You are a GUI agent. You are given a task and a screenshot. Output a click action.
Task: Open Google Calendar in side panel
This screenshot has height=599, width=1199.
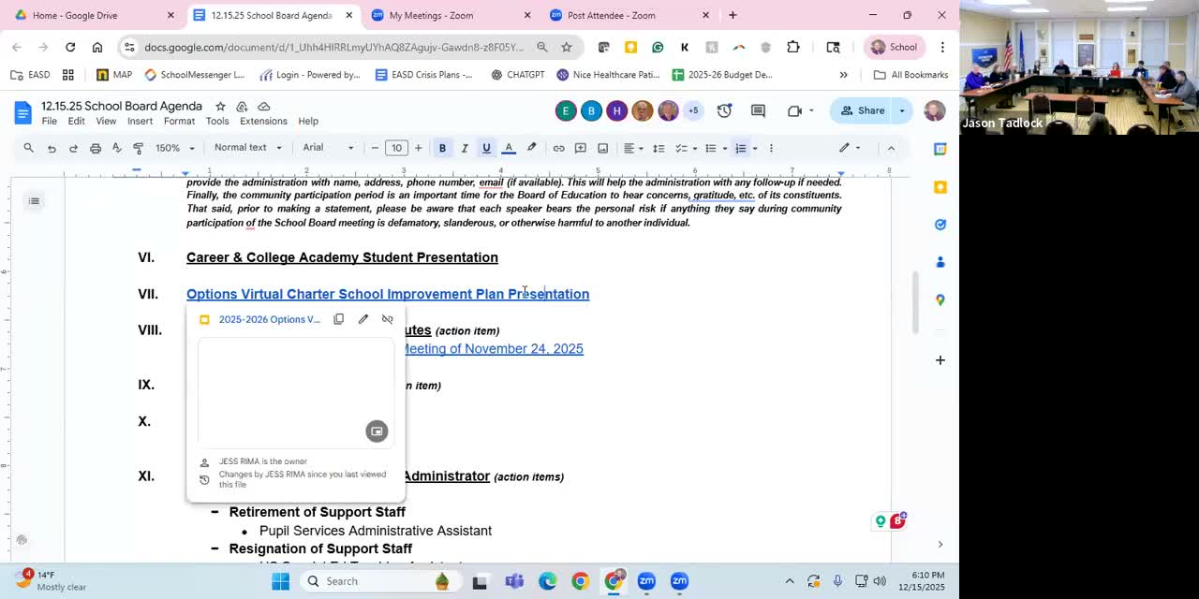pyautogui.click(x=940, y=149)
